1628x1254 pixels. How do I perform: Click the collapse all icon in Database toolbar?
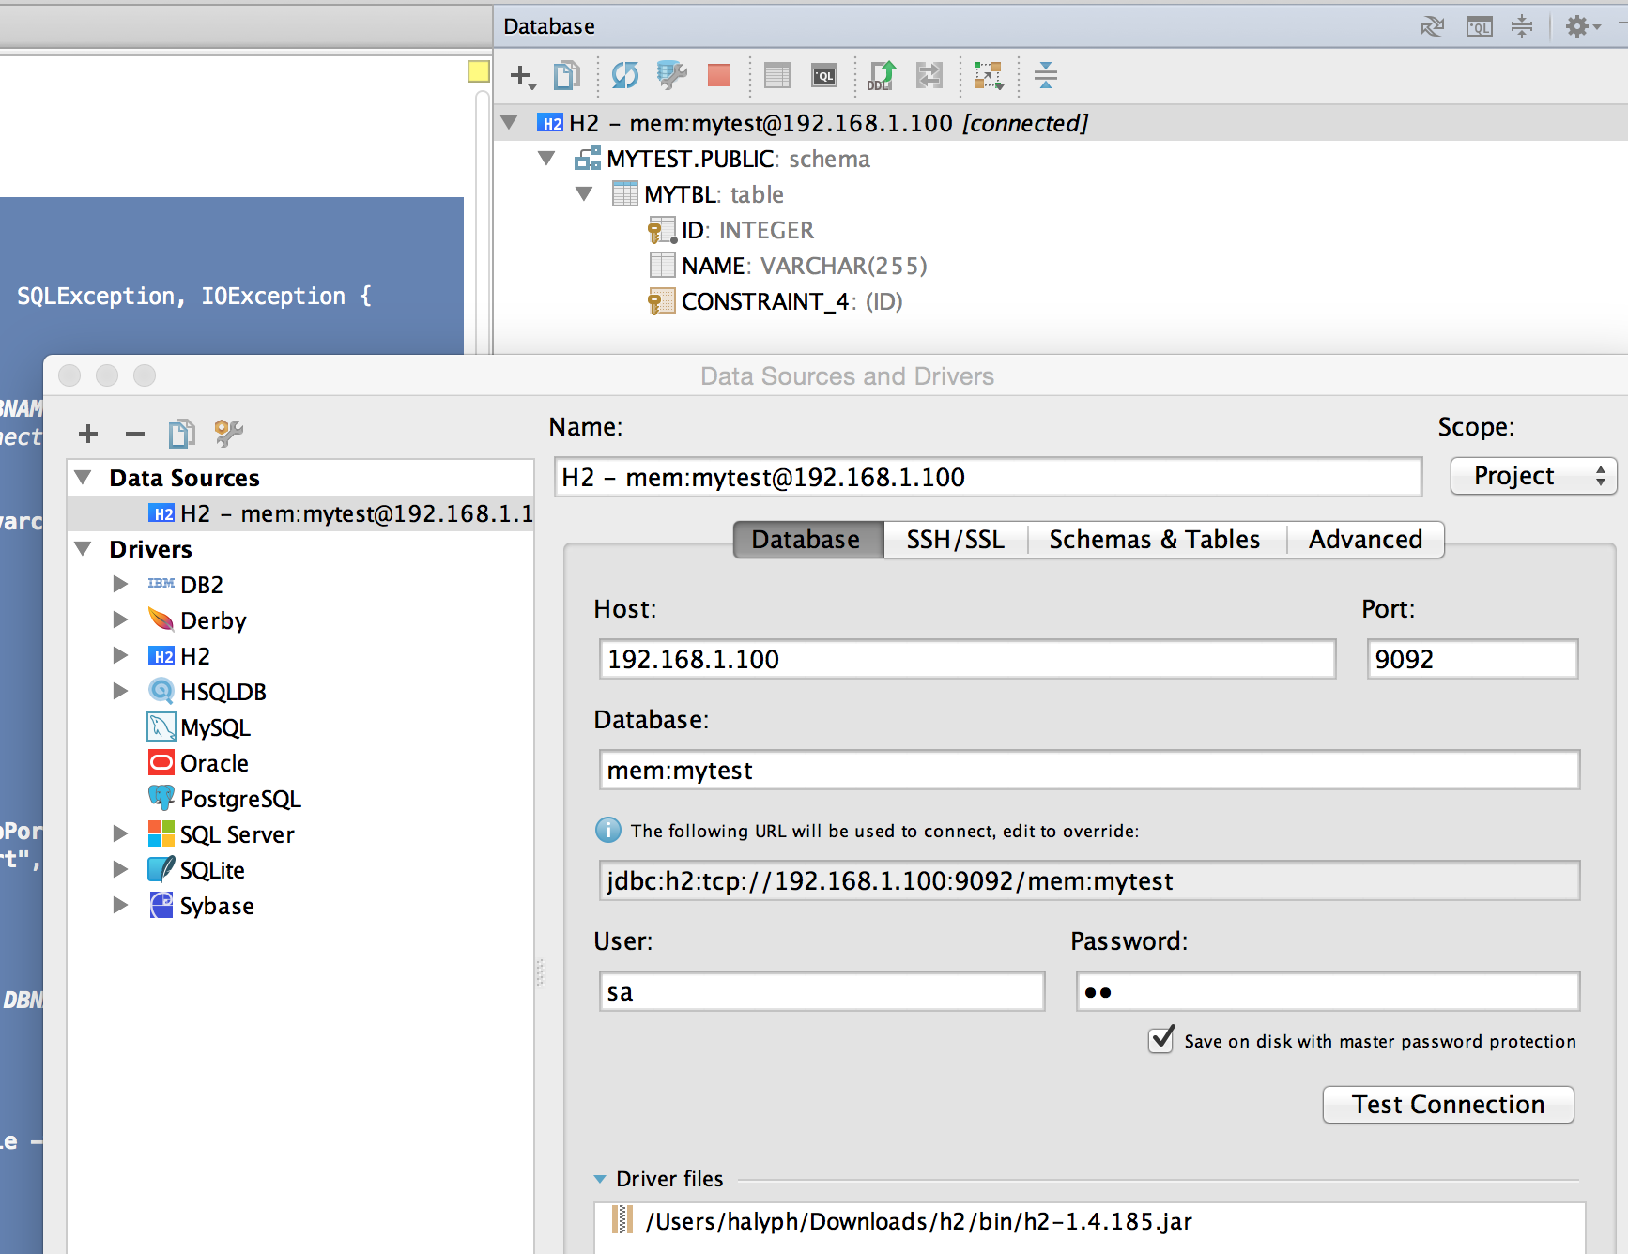(x=1046, y=76)
